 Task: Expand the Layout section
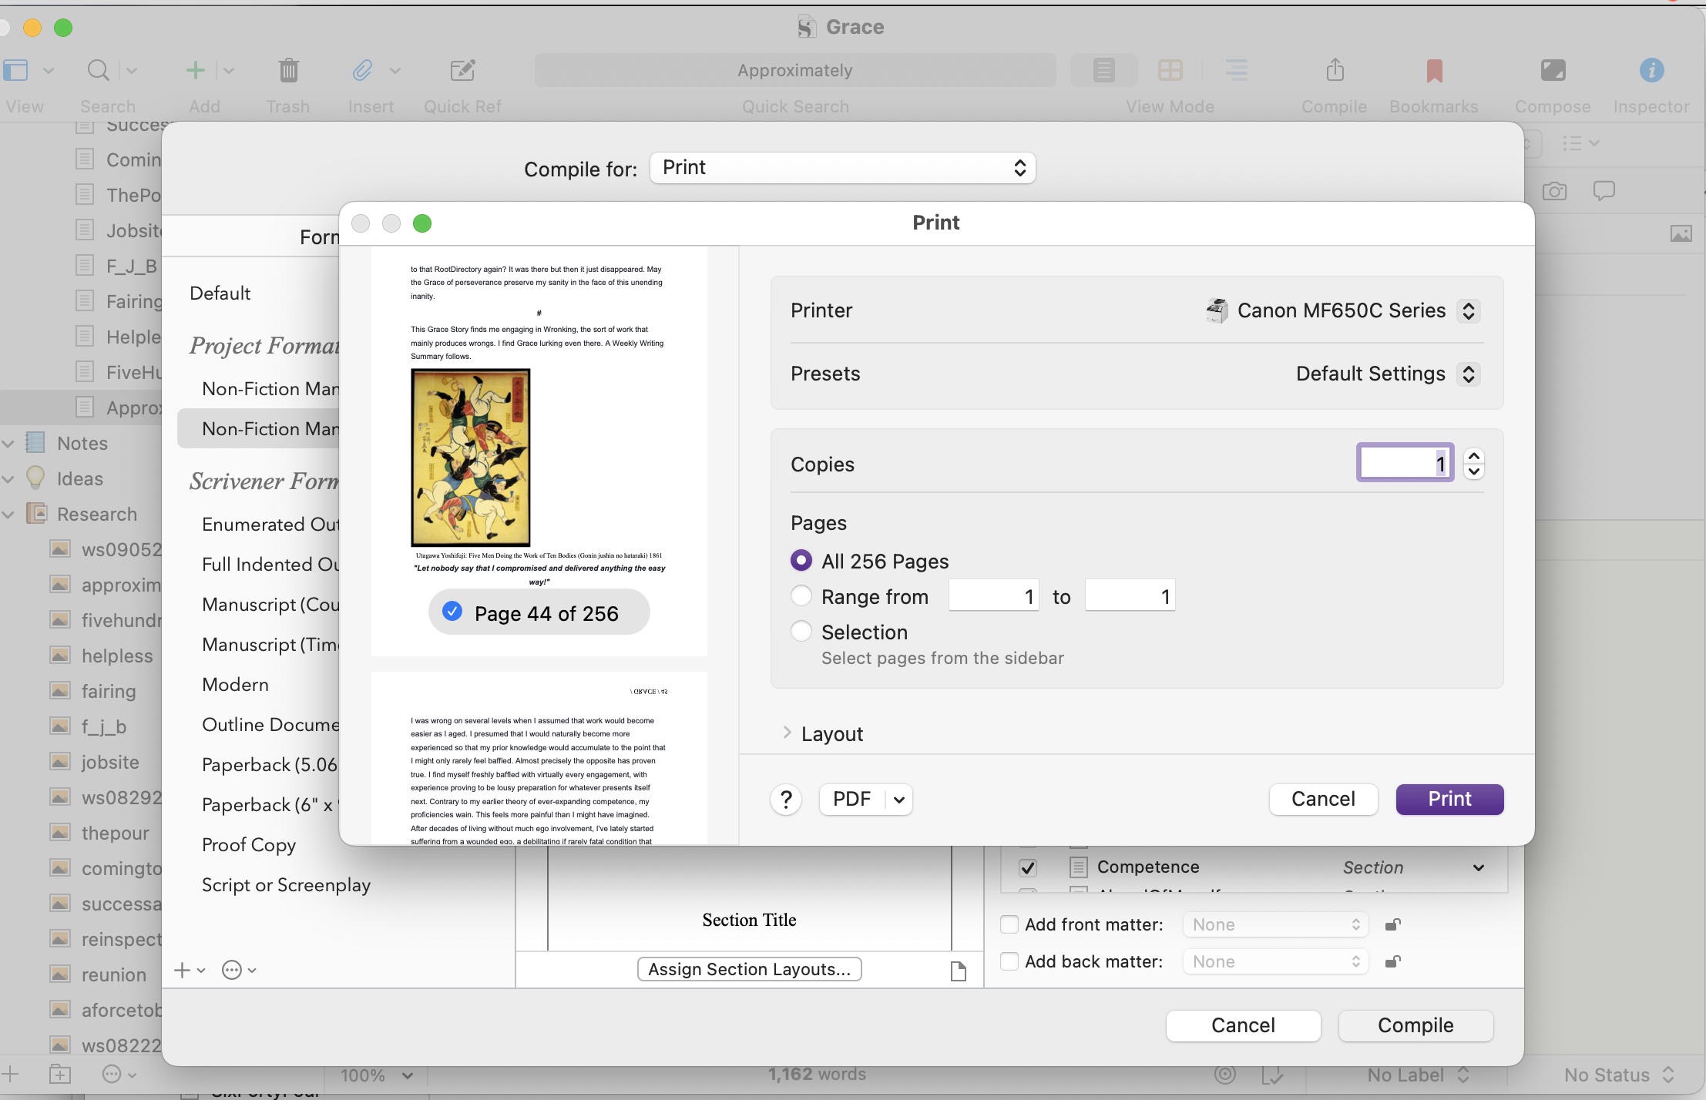point(787,733)
